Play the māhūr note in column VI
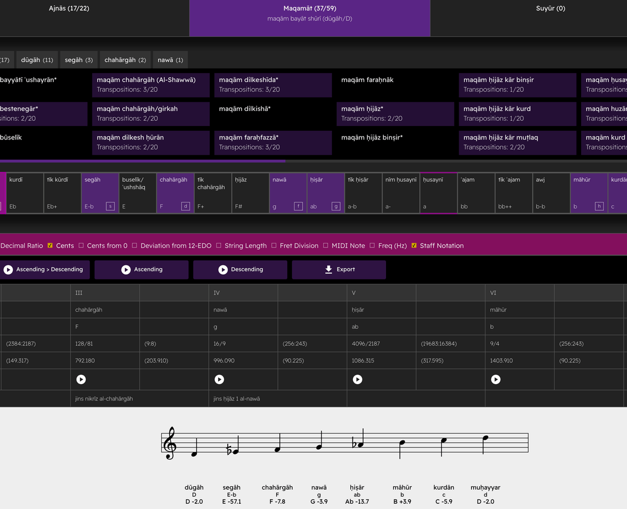This screenshot has width=627, height=509. pyautogui.click(x=496, y=379)
